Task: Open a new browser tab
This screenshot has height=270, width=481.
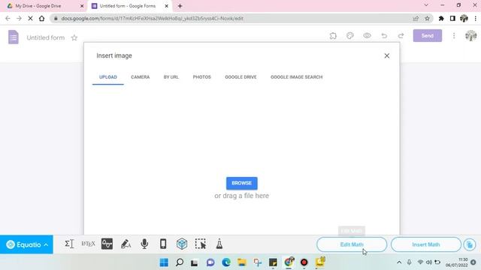Action: (x=180, y=6)
